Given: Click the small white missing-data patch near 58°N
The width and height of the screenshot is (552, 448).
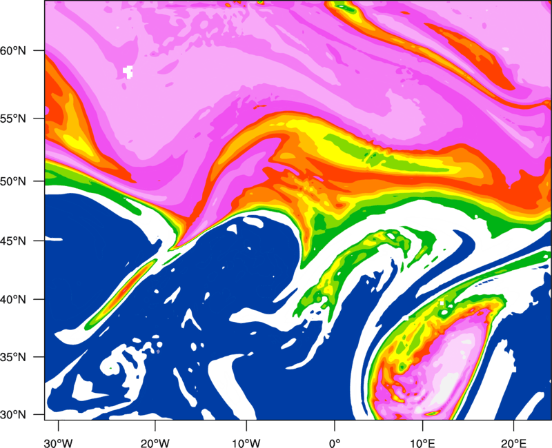Looking at the screenshot, I should 128,72.
